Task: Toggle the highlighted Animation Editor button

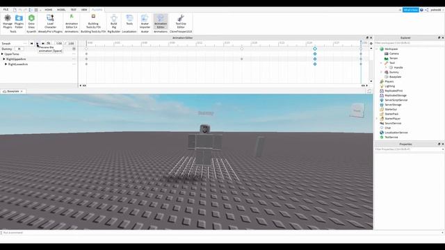Action: (x=161, y=22)
